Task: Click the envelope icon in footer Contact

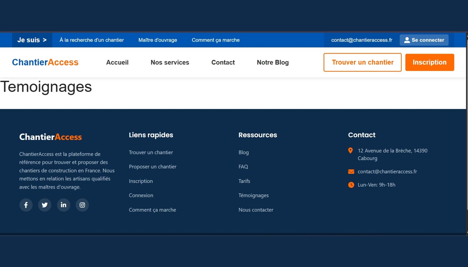Action: [351, 172]
